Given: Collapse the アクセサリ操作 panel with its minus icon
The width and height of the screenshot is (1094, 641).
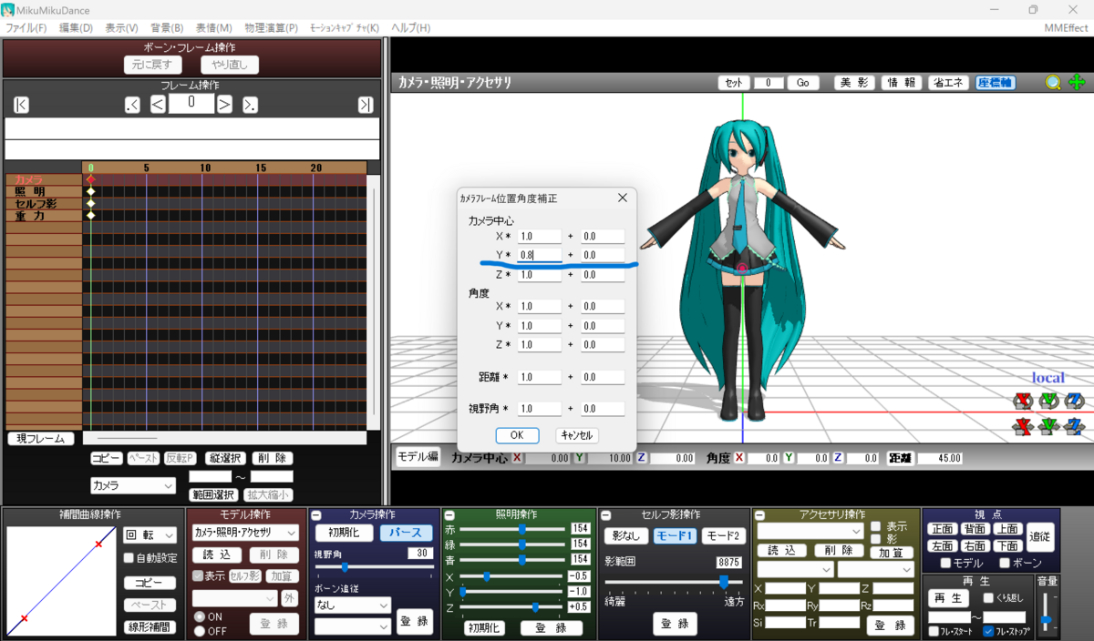Looking at the screenshot, I should pos(759,515).
